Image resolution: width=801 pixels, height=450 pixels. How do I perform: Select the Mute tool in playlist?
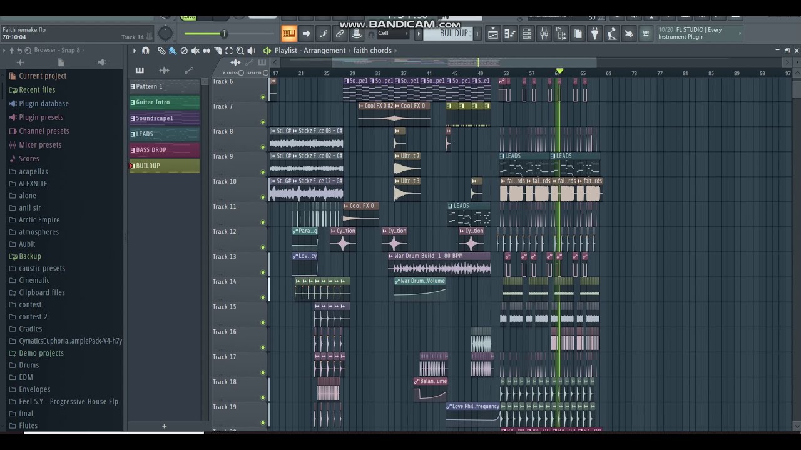click(x=195, y=51)
